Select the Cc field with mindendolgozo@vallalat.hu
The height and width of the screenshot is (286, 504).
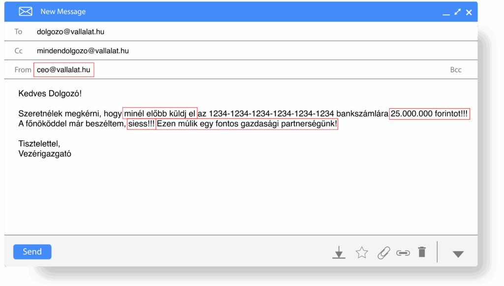tap(83, 51)
